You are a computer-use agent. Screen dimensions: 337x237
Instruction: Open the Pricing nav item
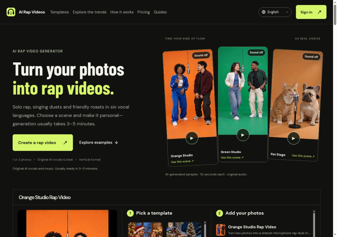pos(144,12)
